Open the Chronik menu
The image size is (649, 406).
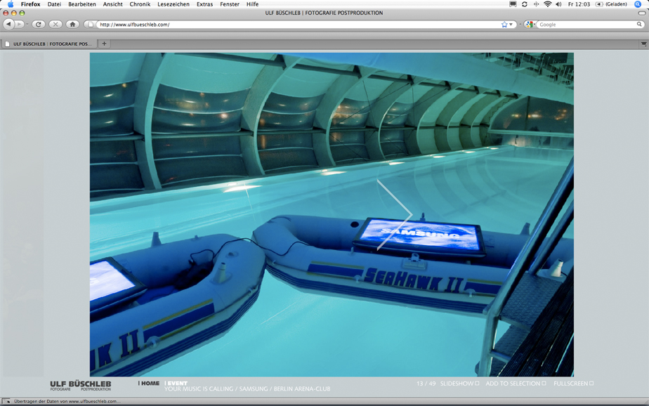click(140, 4)
